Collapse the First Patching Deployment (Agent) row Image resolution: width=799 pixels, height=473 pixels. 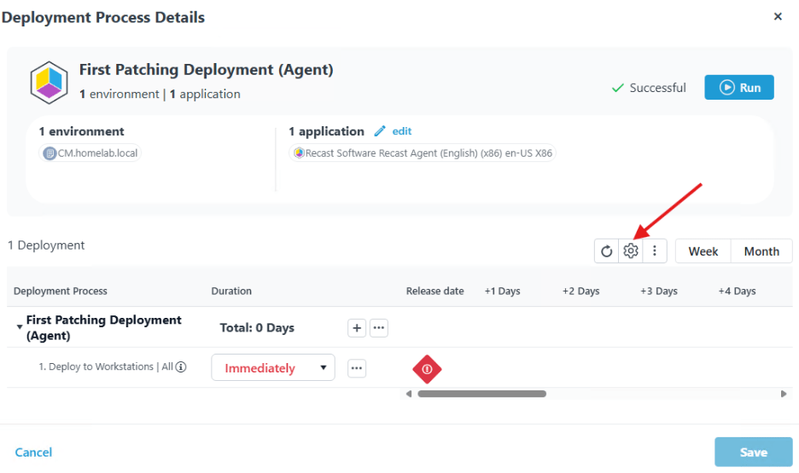coord(20,327)
